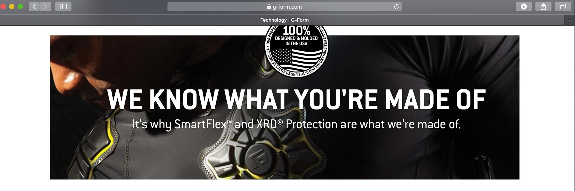
Task: Click the 100% Designed & Molded USA badge
Action: [x=296, y=51]
